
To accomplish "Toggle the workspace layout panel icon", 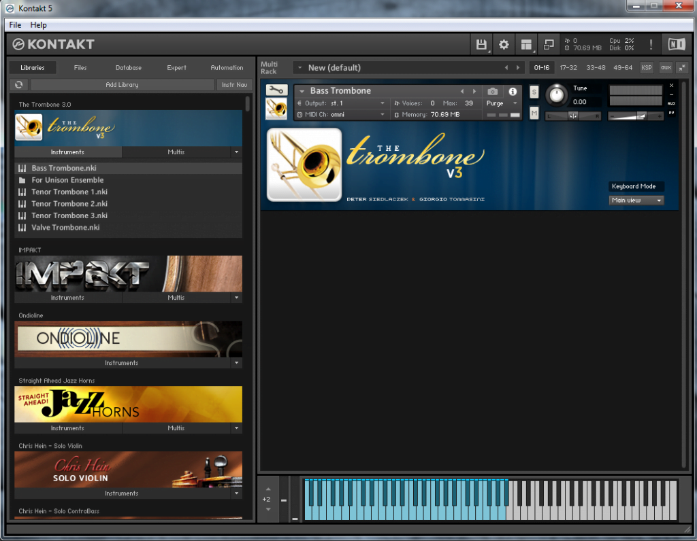I will pos(526,44).
